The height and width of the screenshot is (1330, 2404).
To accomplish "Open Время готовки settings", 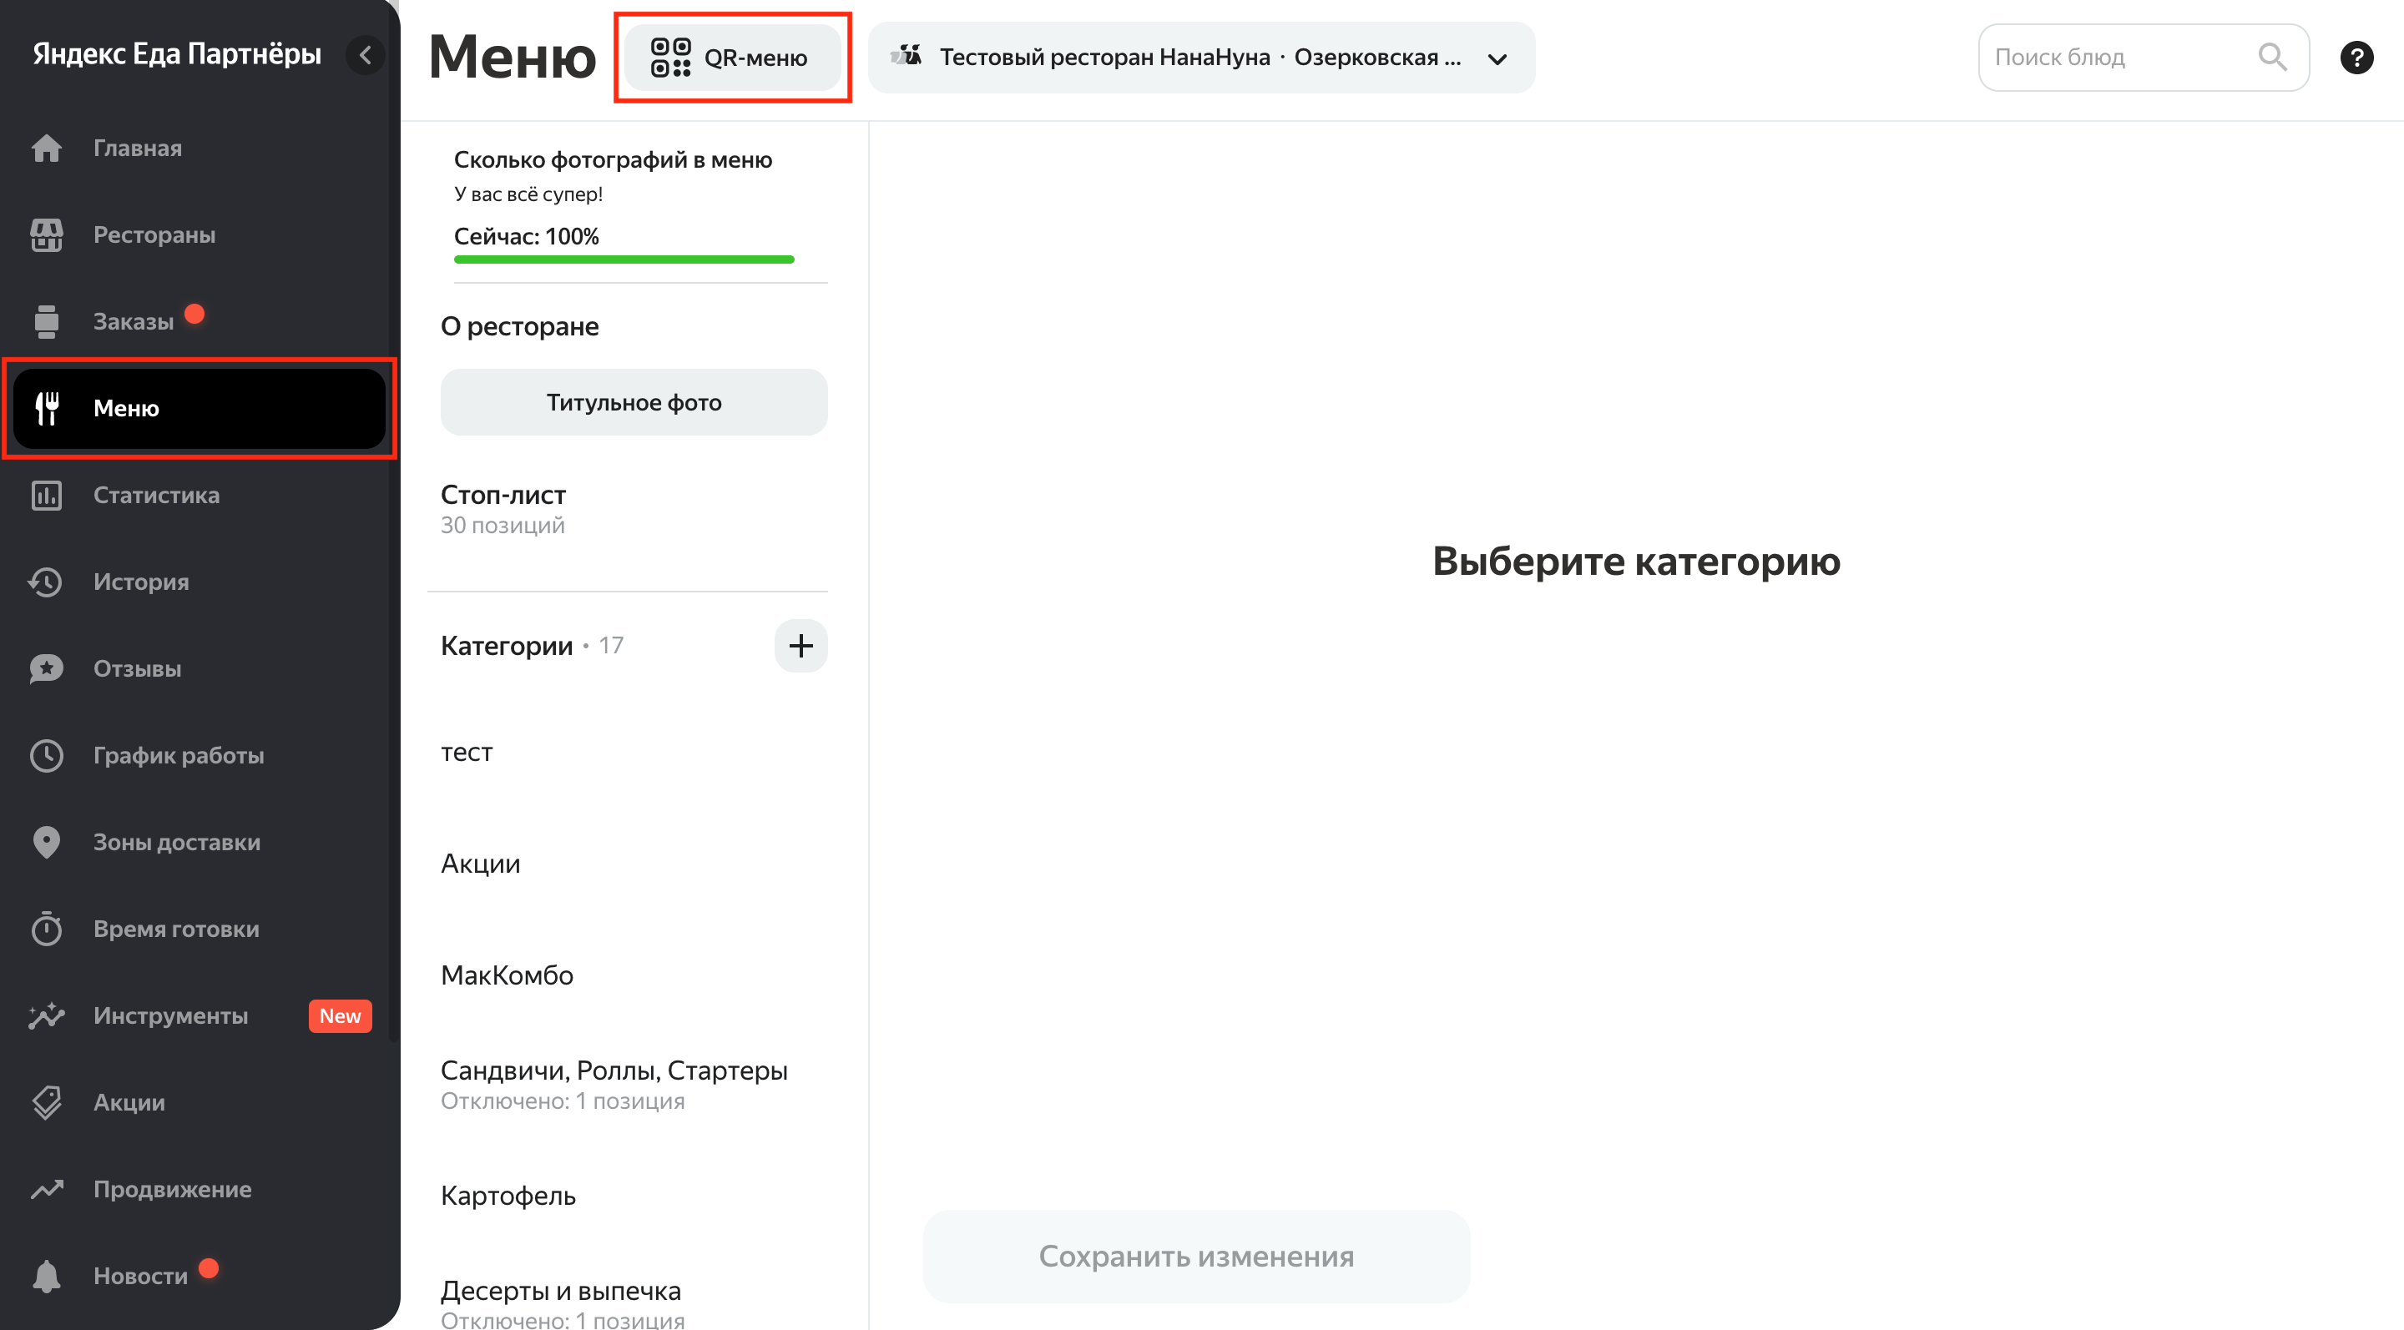I will point(199,929).
